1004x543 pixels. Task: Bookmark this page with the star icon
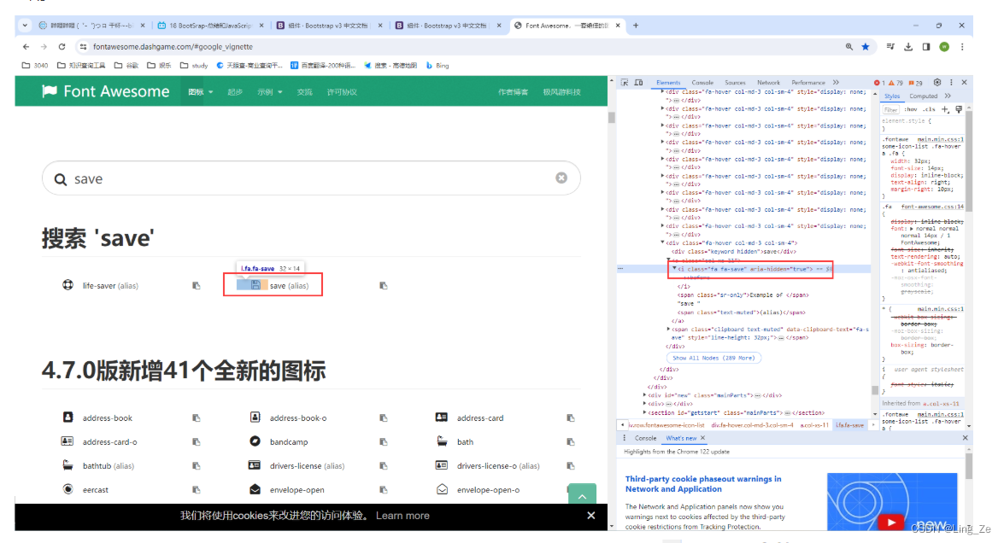(x=866, y=47)
